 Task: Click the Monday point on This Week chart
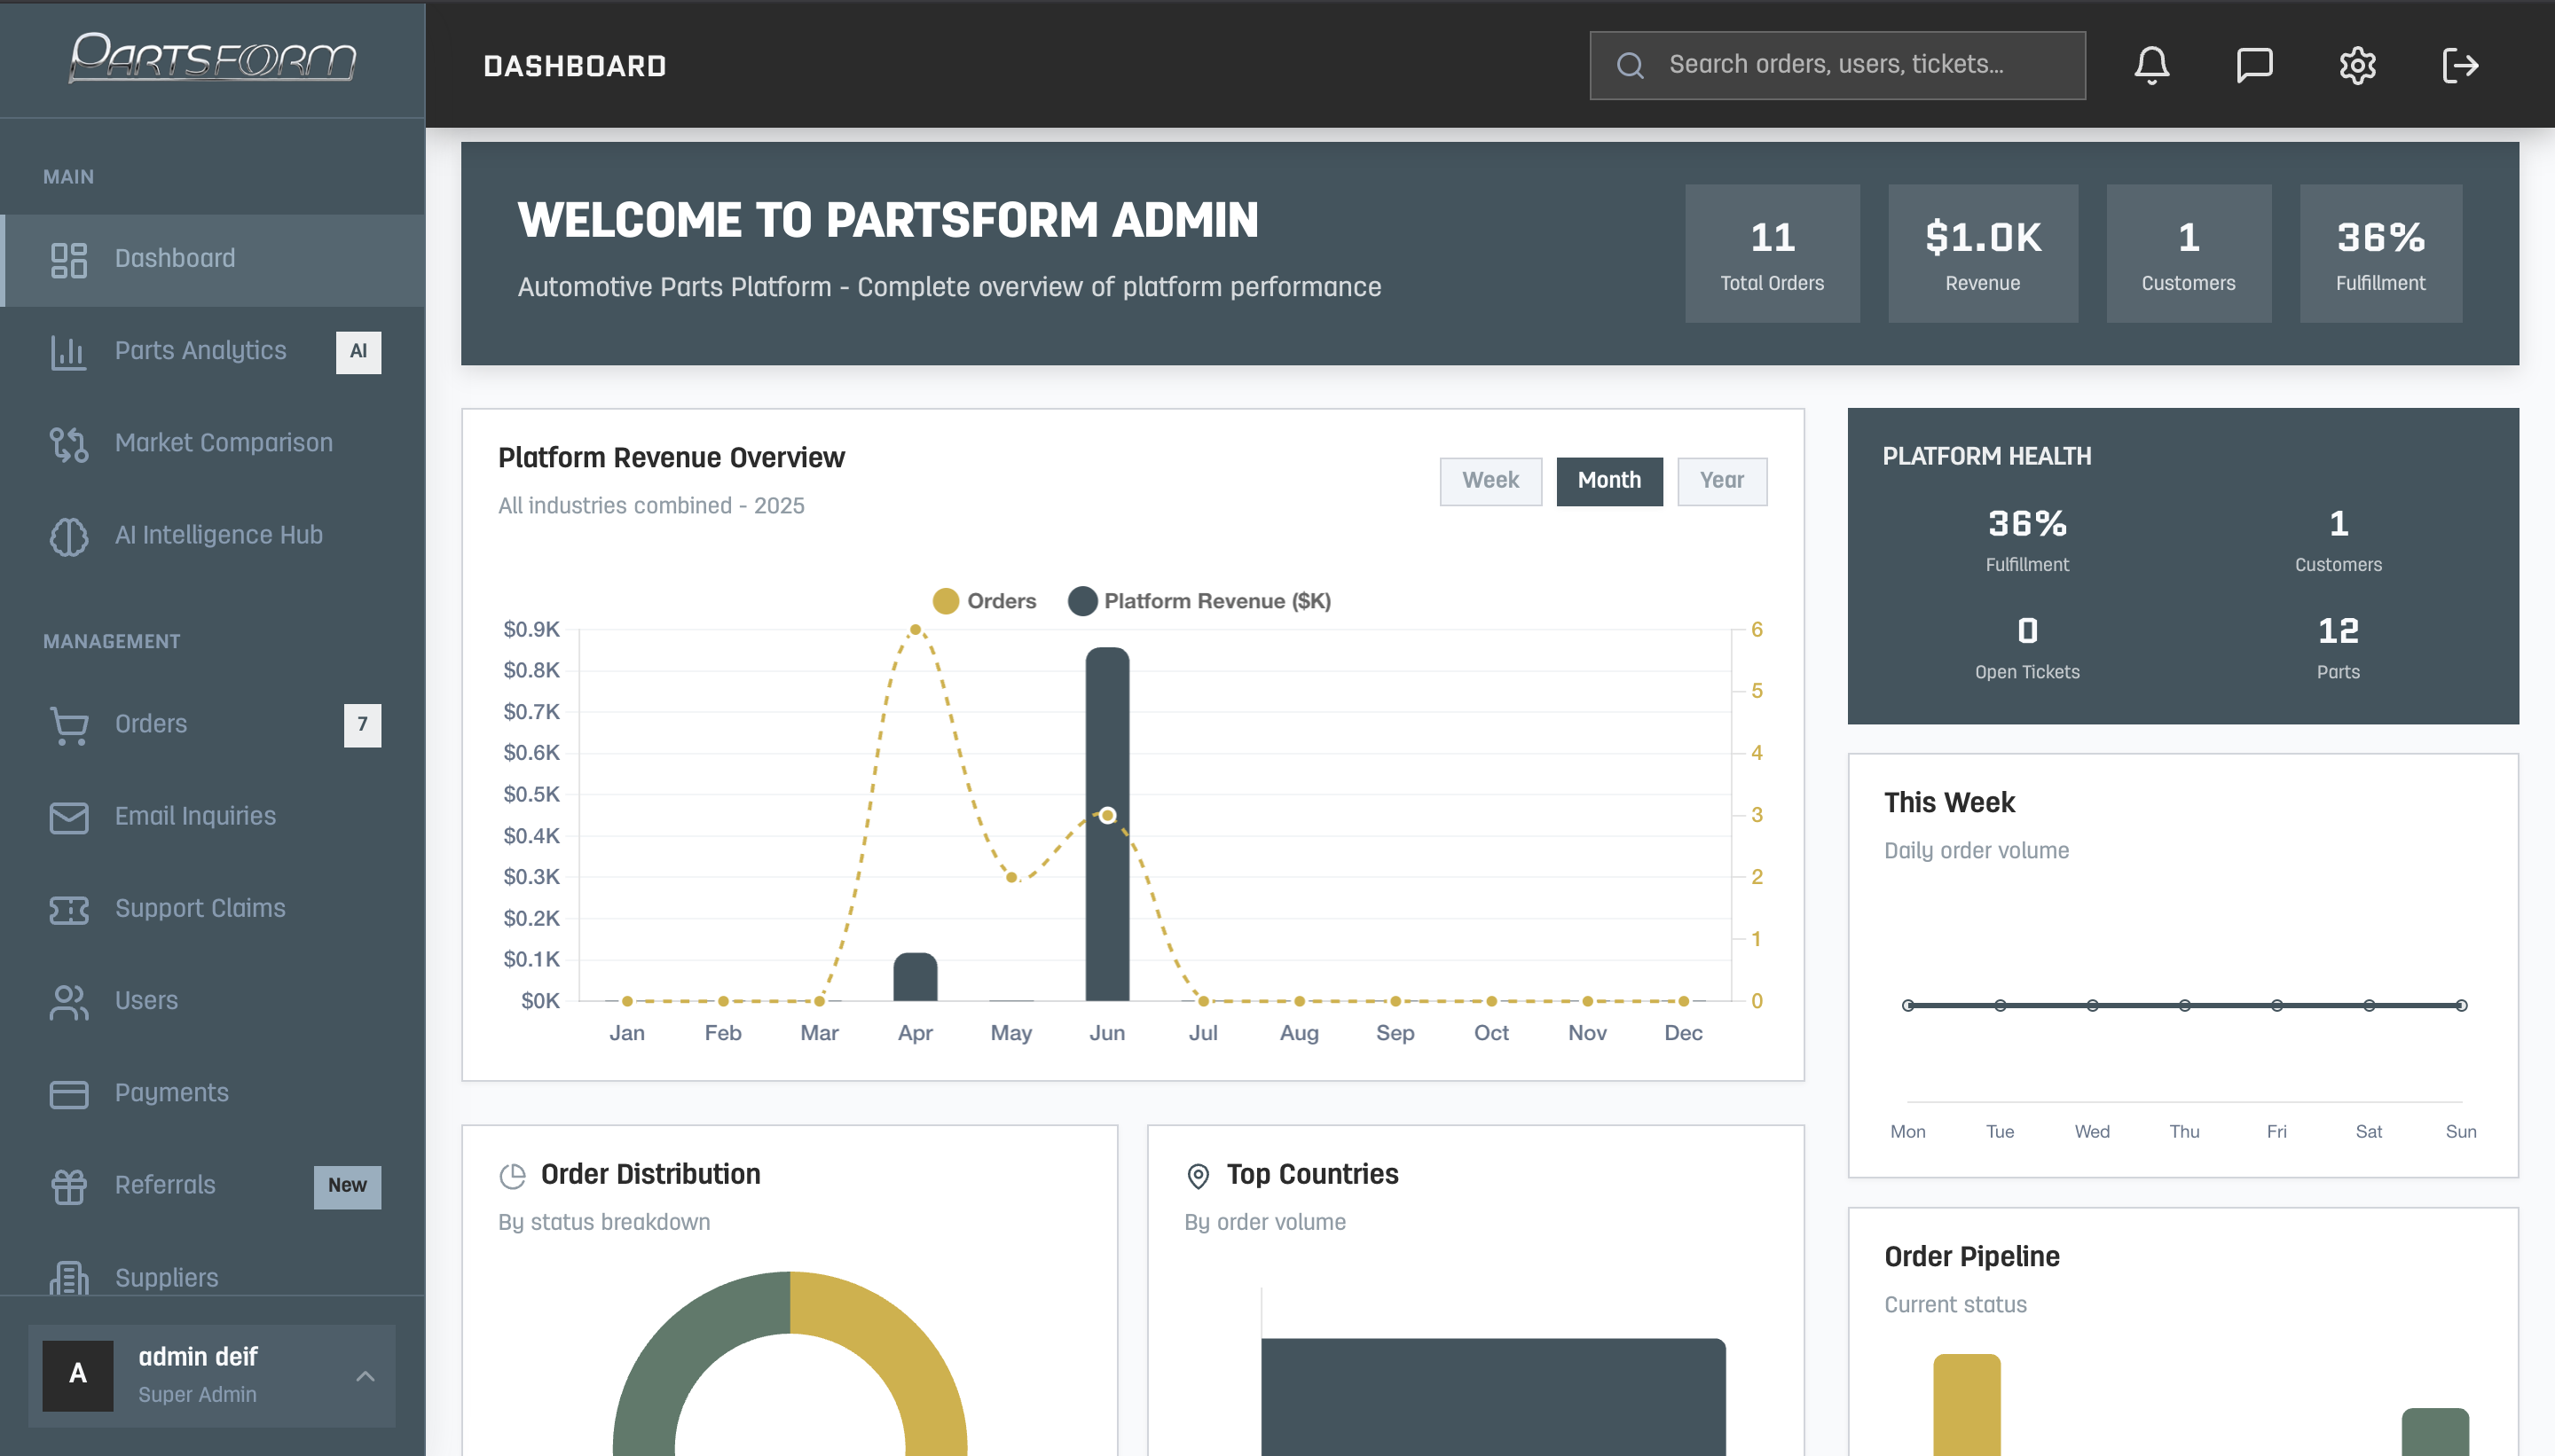point(1907,1005)
